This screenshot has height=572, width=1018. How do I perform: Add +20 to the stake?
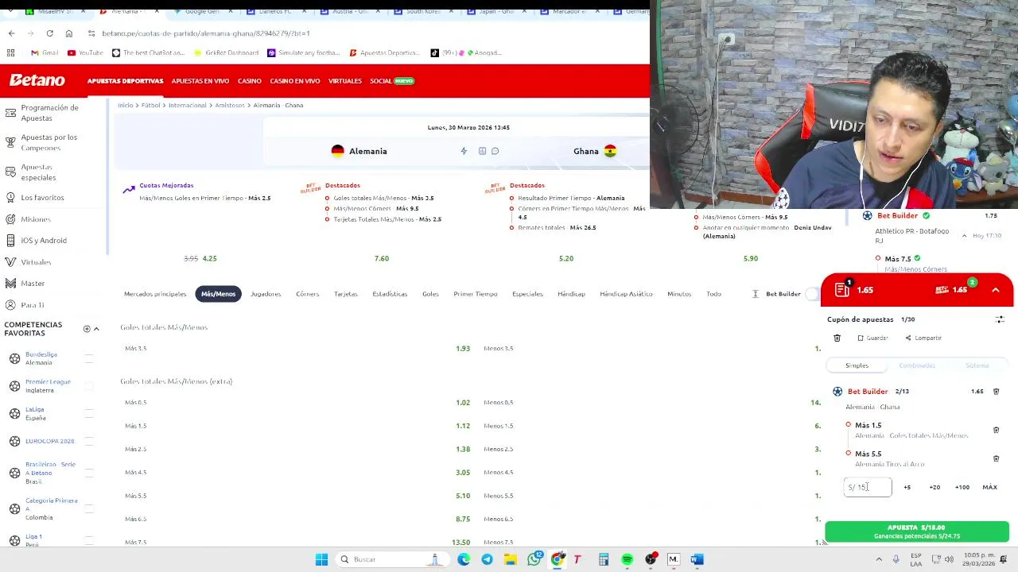click(x=934, y=487)
